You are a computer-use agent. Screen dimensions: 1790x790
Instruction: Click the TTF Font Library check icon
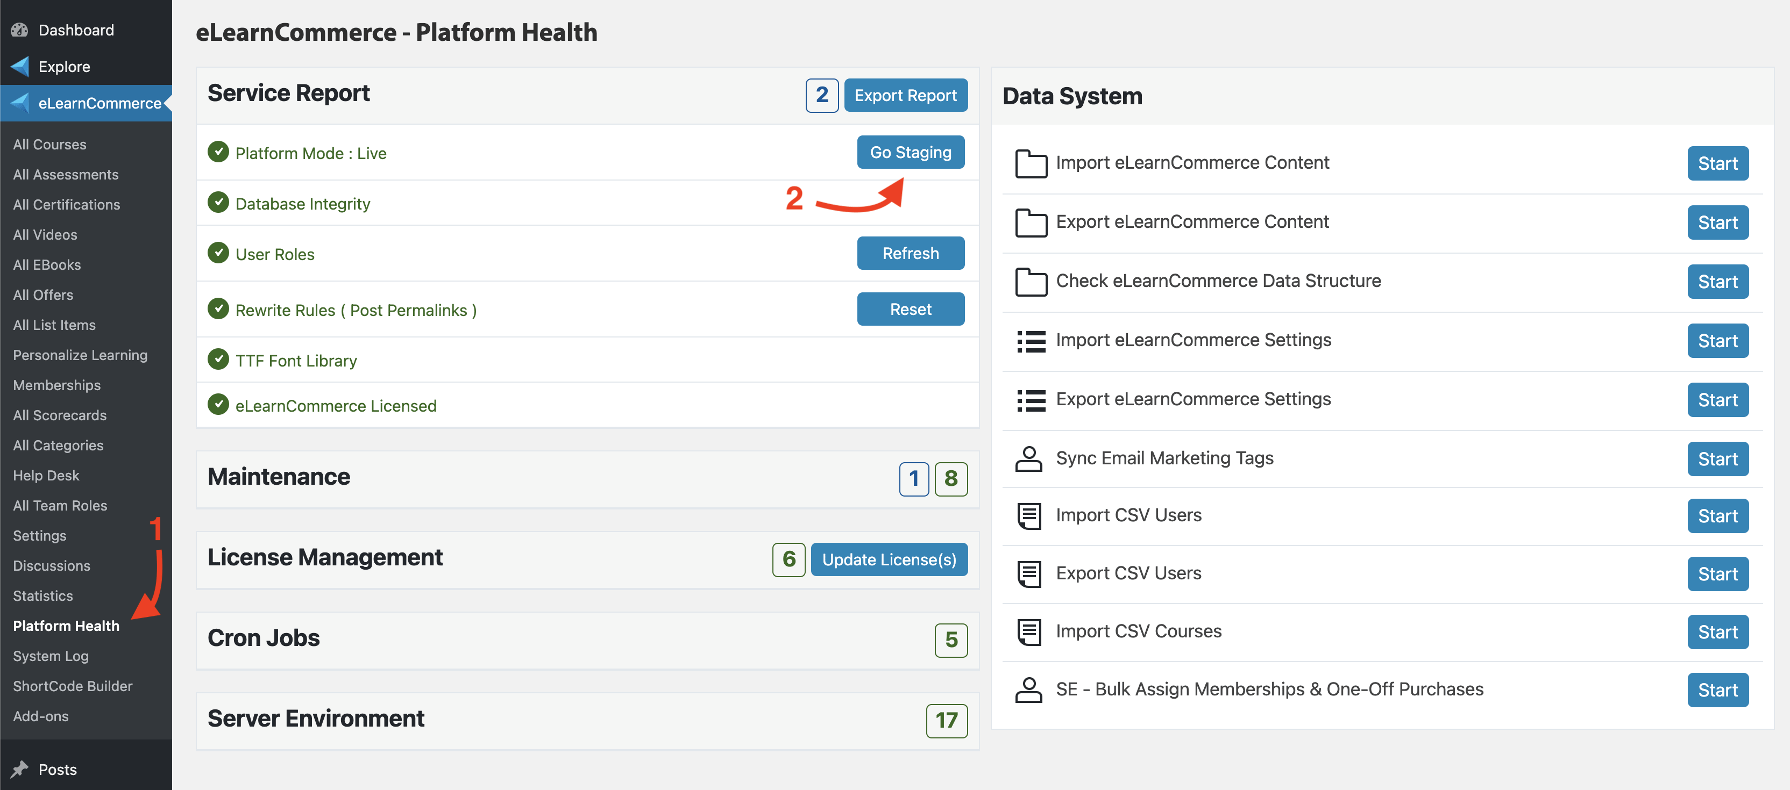click(218, 360)
